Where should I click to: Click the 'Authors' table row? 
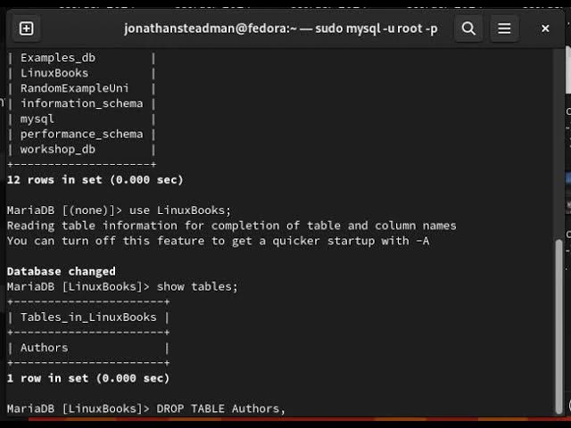[45, 348]
